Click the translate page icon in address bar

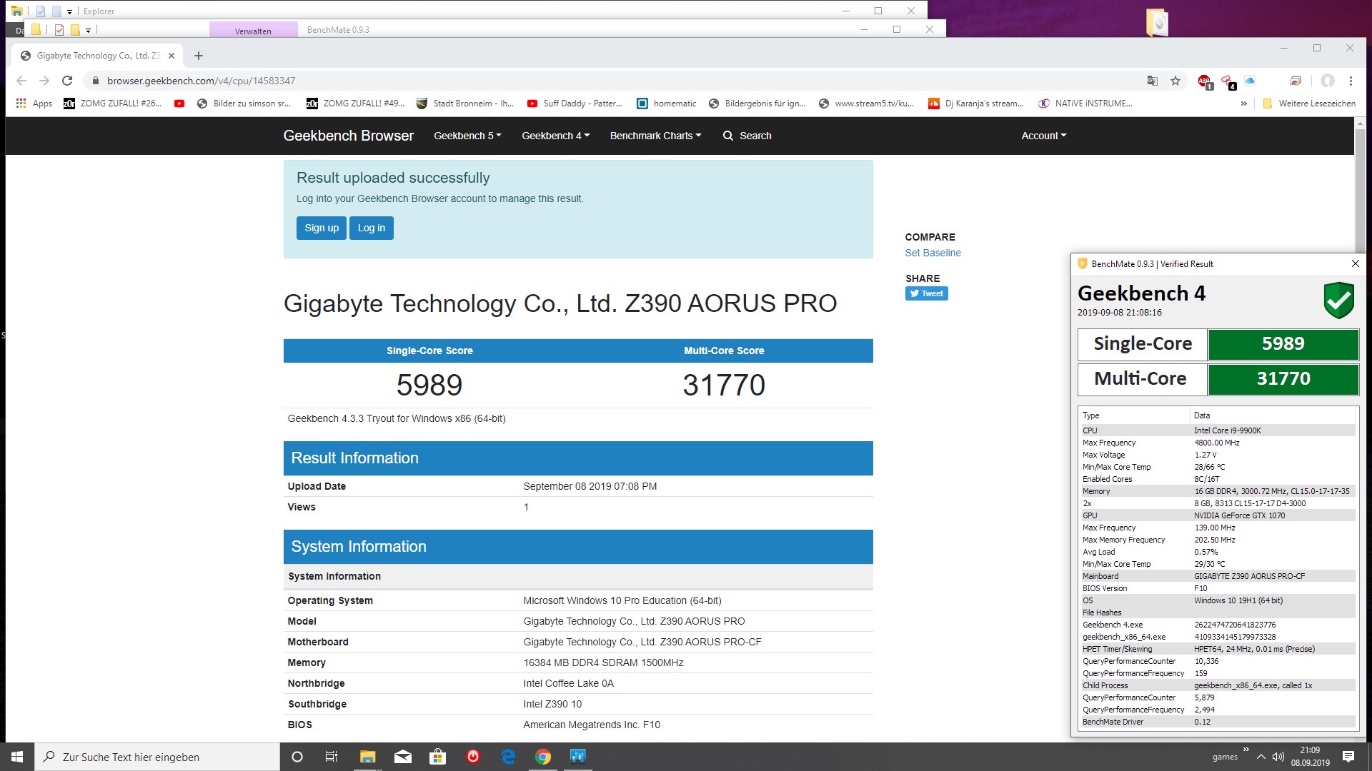(x=1152, y=81)
